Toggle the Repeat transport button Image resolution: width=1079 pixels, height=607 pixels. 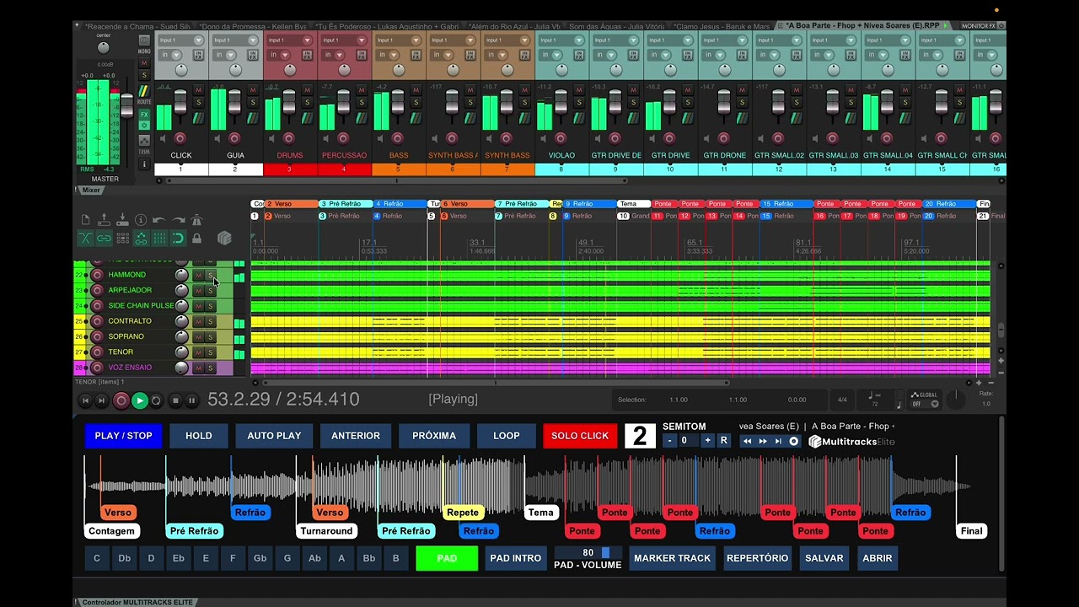156,401
